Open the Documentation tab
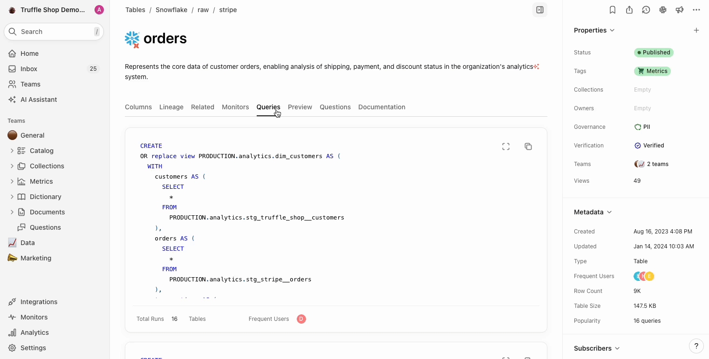 pos(382,107)
